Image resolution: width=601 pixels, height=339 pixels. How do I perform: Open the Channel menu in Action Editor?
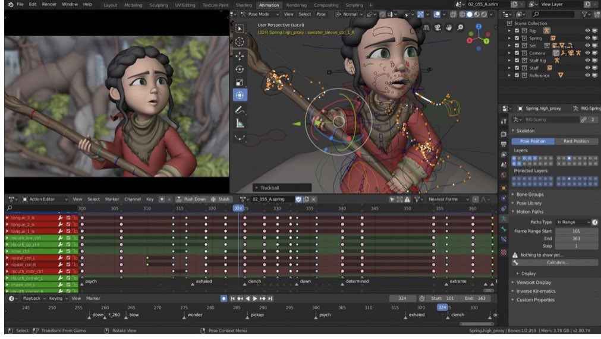coord(133,199)
